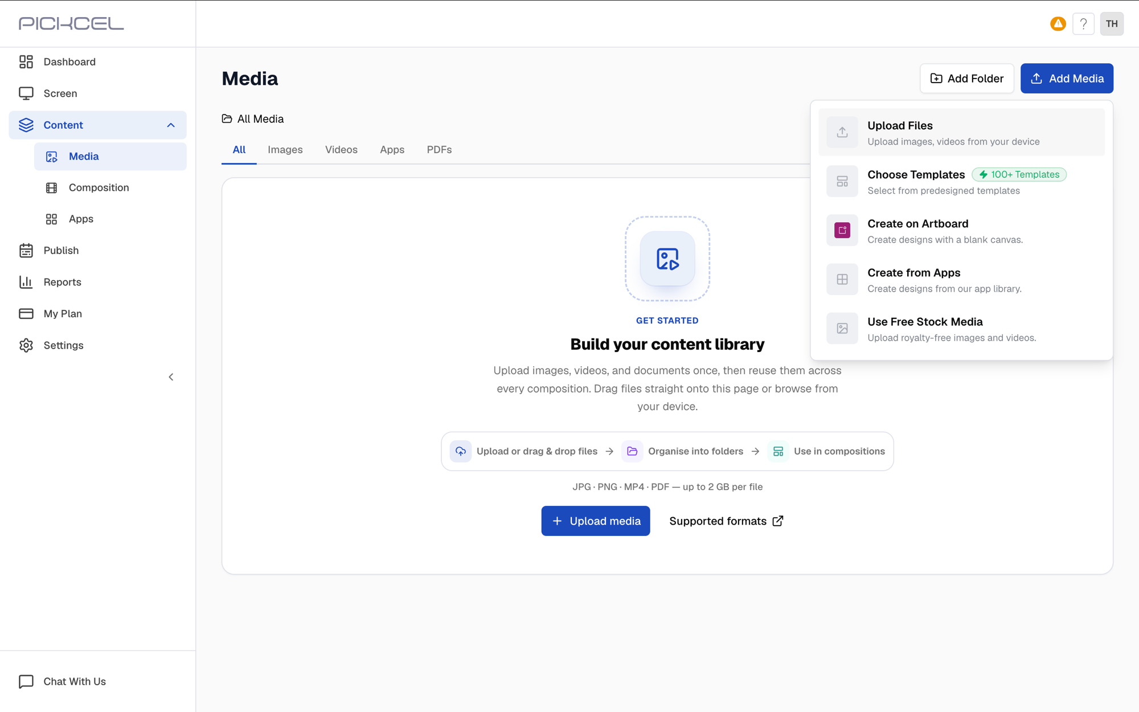Click the All Media breadcrumb label
The height and width of the screenshot is (712, 1139).
[260, 118]
